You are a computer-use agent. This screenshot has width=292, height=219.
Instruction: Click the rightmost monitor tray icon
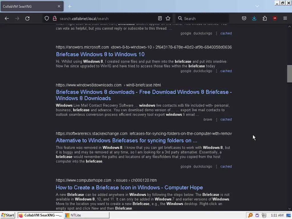pos(289,215)
